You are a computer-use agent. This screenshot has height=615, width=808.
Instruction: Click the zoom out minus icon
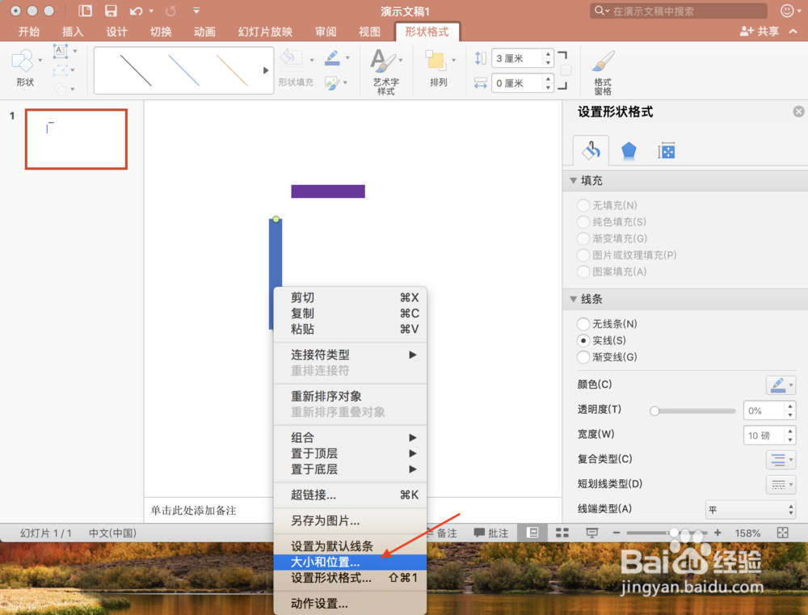[617, 533]
